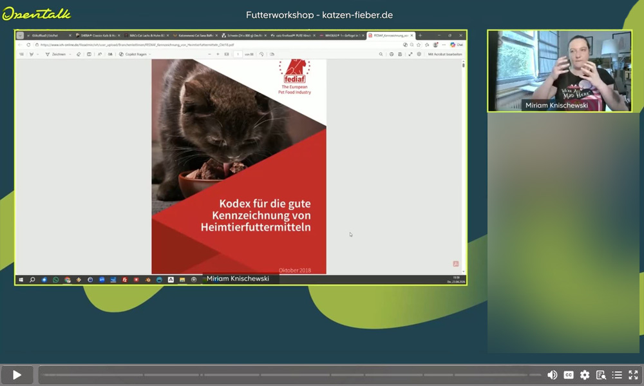
Task: Zoom in the PDF with plus button
Action: click(218, 54)
